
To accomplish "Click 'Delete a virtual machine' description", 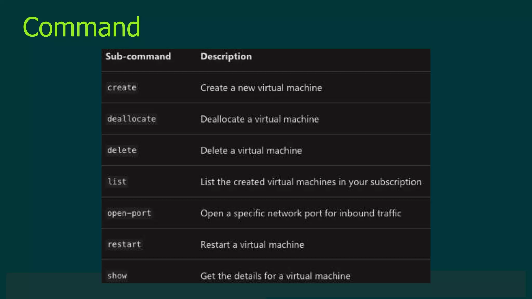I will coord(251,151).
